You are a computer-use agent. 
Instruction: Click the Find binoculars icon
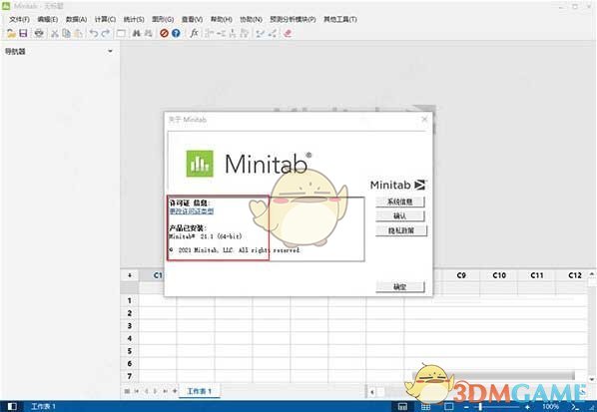coord(137,34)
